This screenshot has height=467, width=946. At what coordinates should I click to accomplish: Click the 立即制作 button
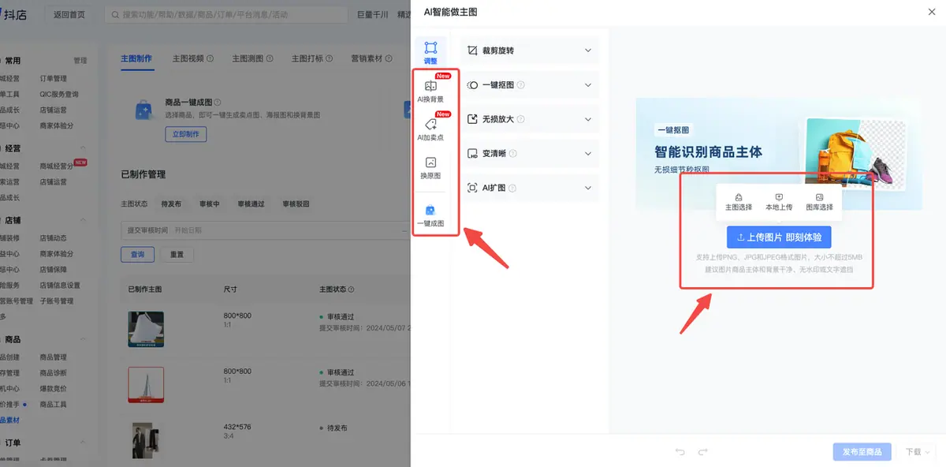click(x=186, y=134)
